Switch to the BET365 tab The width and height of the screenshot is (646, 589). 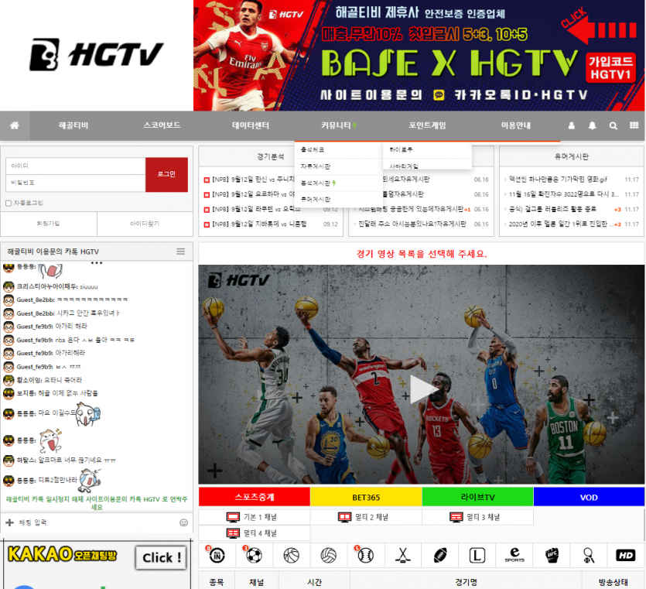[x=366, y=497]
